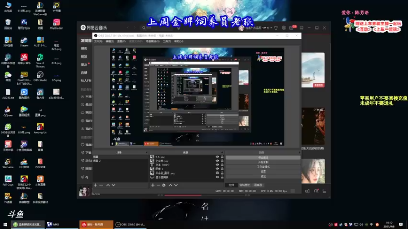The image size is (408, 229).
Task: Open the NetEase Cloud Music settings gear
Action: point(284,28)
